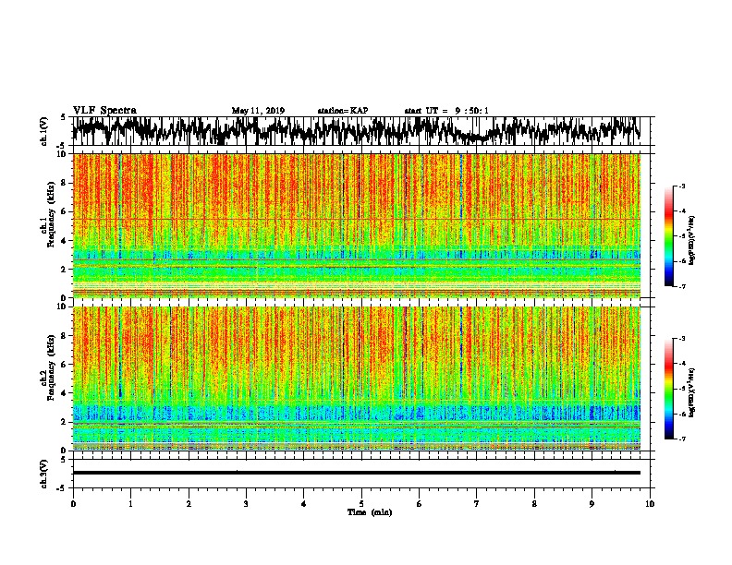Click the "7" time axis tick label
The height and width of the screenshot is (565, 732).
[477, 504]
